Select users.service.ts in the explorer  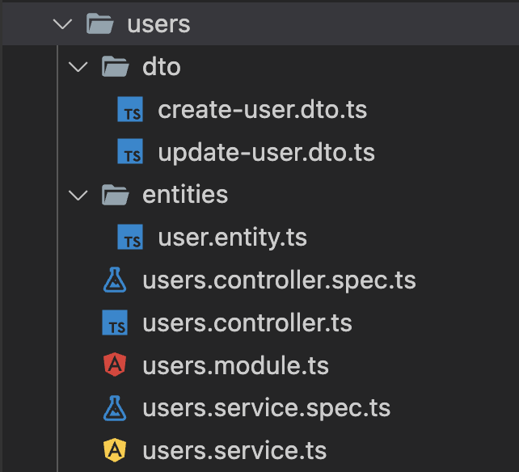point(234,450)
